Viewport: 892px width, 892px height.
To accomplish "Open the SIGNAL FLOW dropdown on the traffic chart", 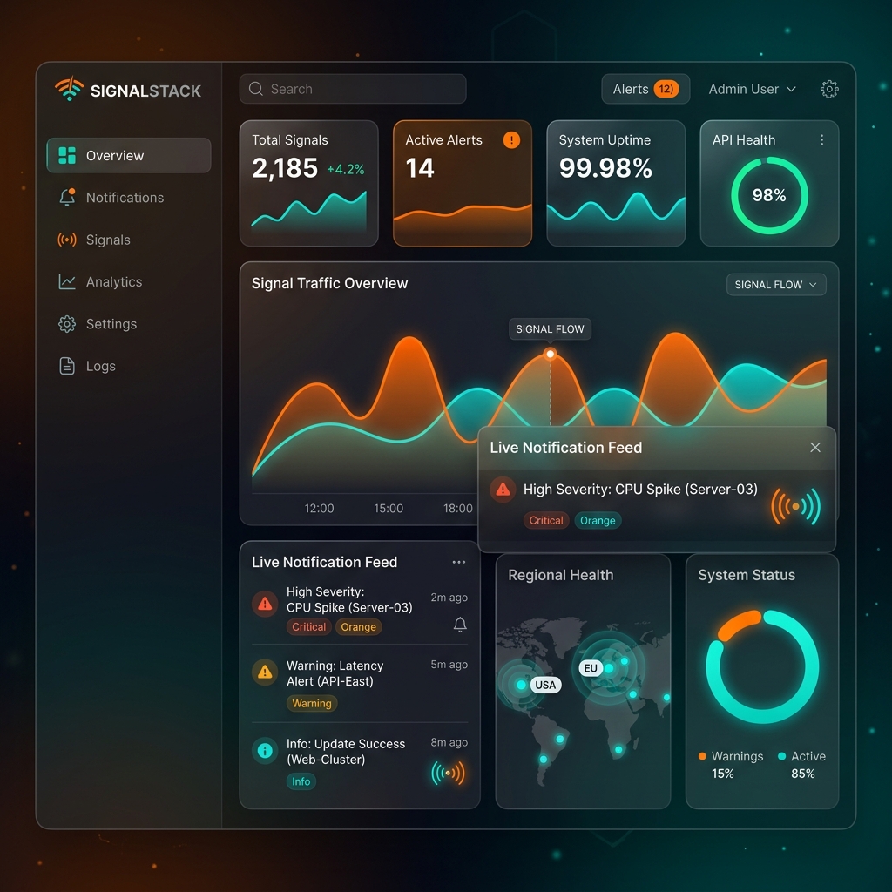I will click(775, 284).
